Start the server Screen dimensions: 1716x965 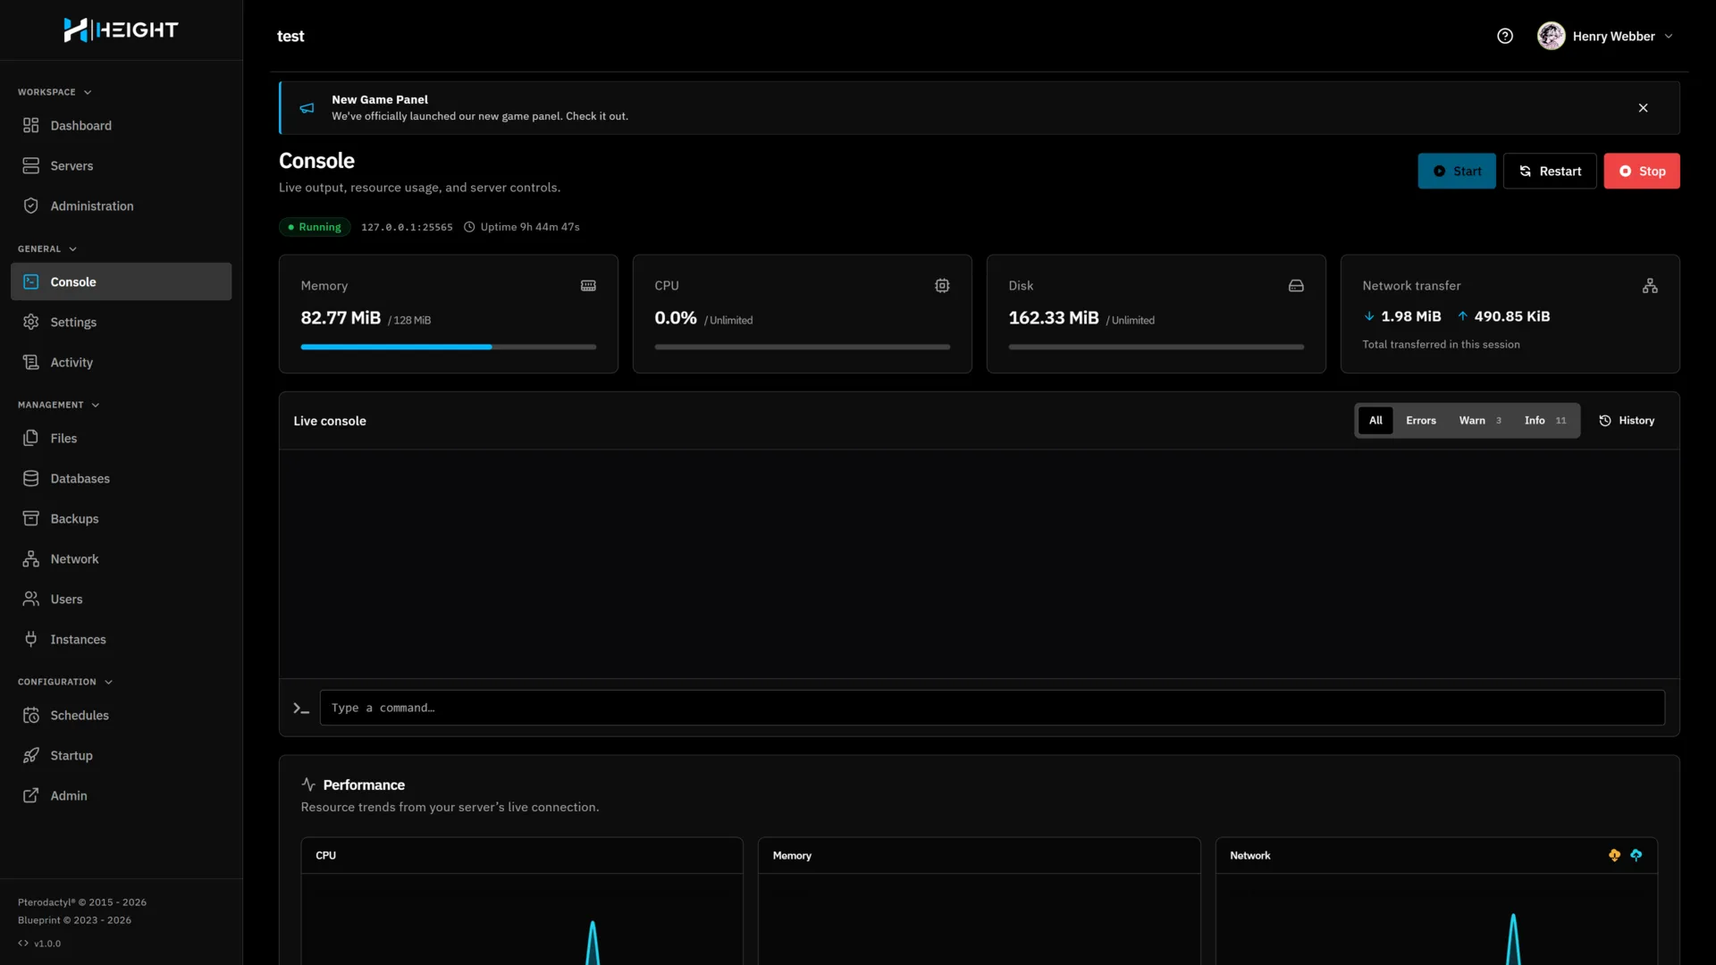(x=1457, y=172)
